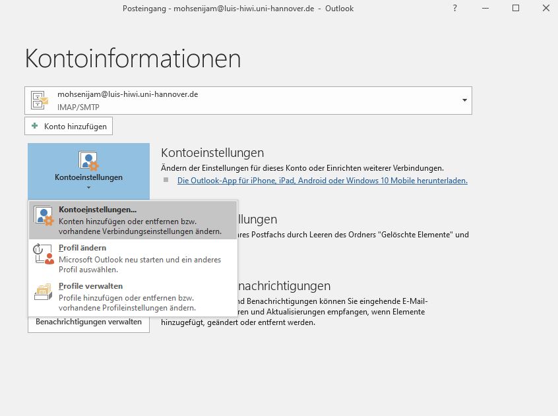
Task: Select account mohsenijam@luis-hiwi.uni-hannover.de combo box
Action: [x=248, y=101]
